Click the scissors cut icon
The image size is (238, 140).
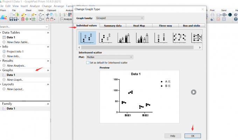coord(47,15)
